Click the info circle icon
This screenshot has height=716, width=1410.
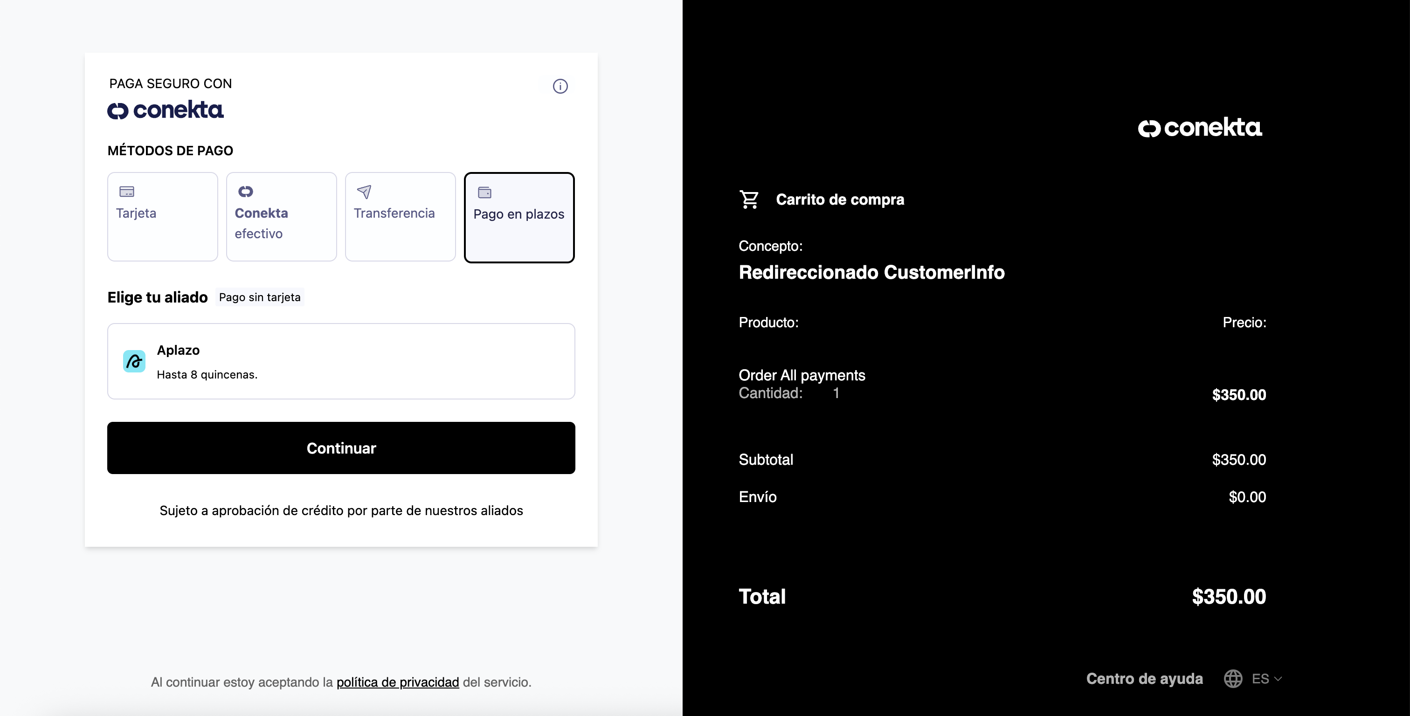[560, 86]
